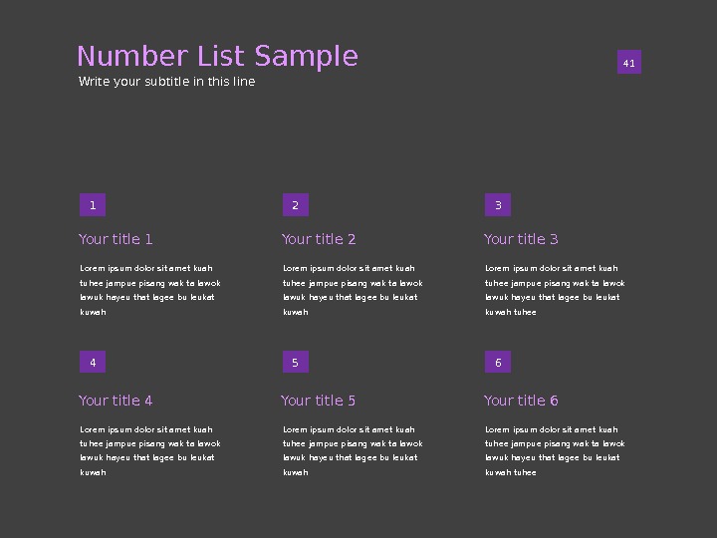Select the purple number 3 badge
717x538 pixels.
pos(498,206)
